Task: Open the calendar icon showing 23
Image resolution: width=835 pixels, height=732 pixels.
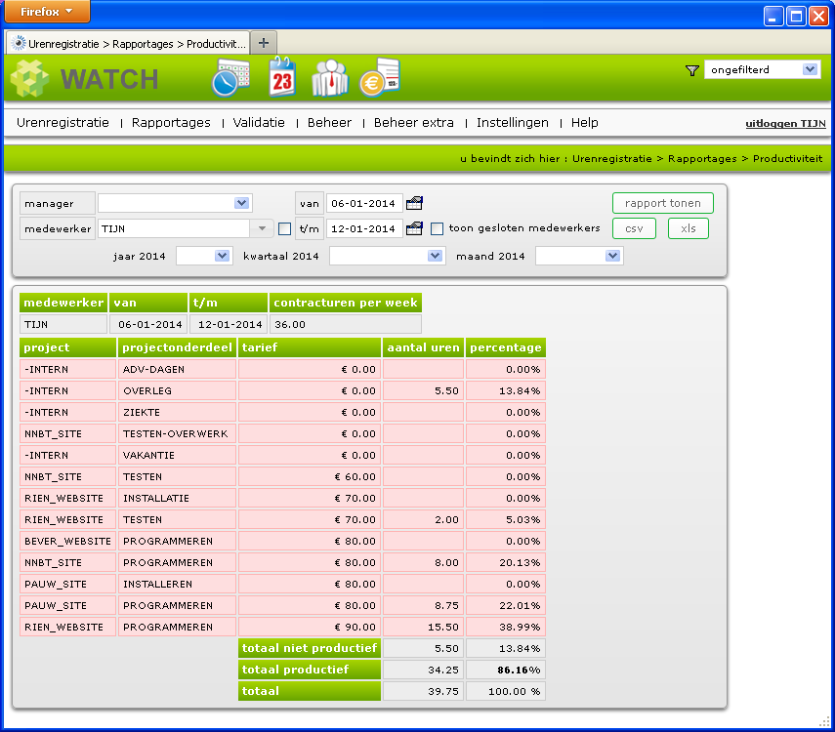Action: 282,77
